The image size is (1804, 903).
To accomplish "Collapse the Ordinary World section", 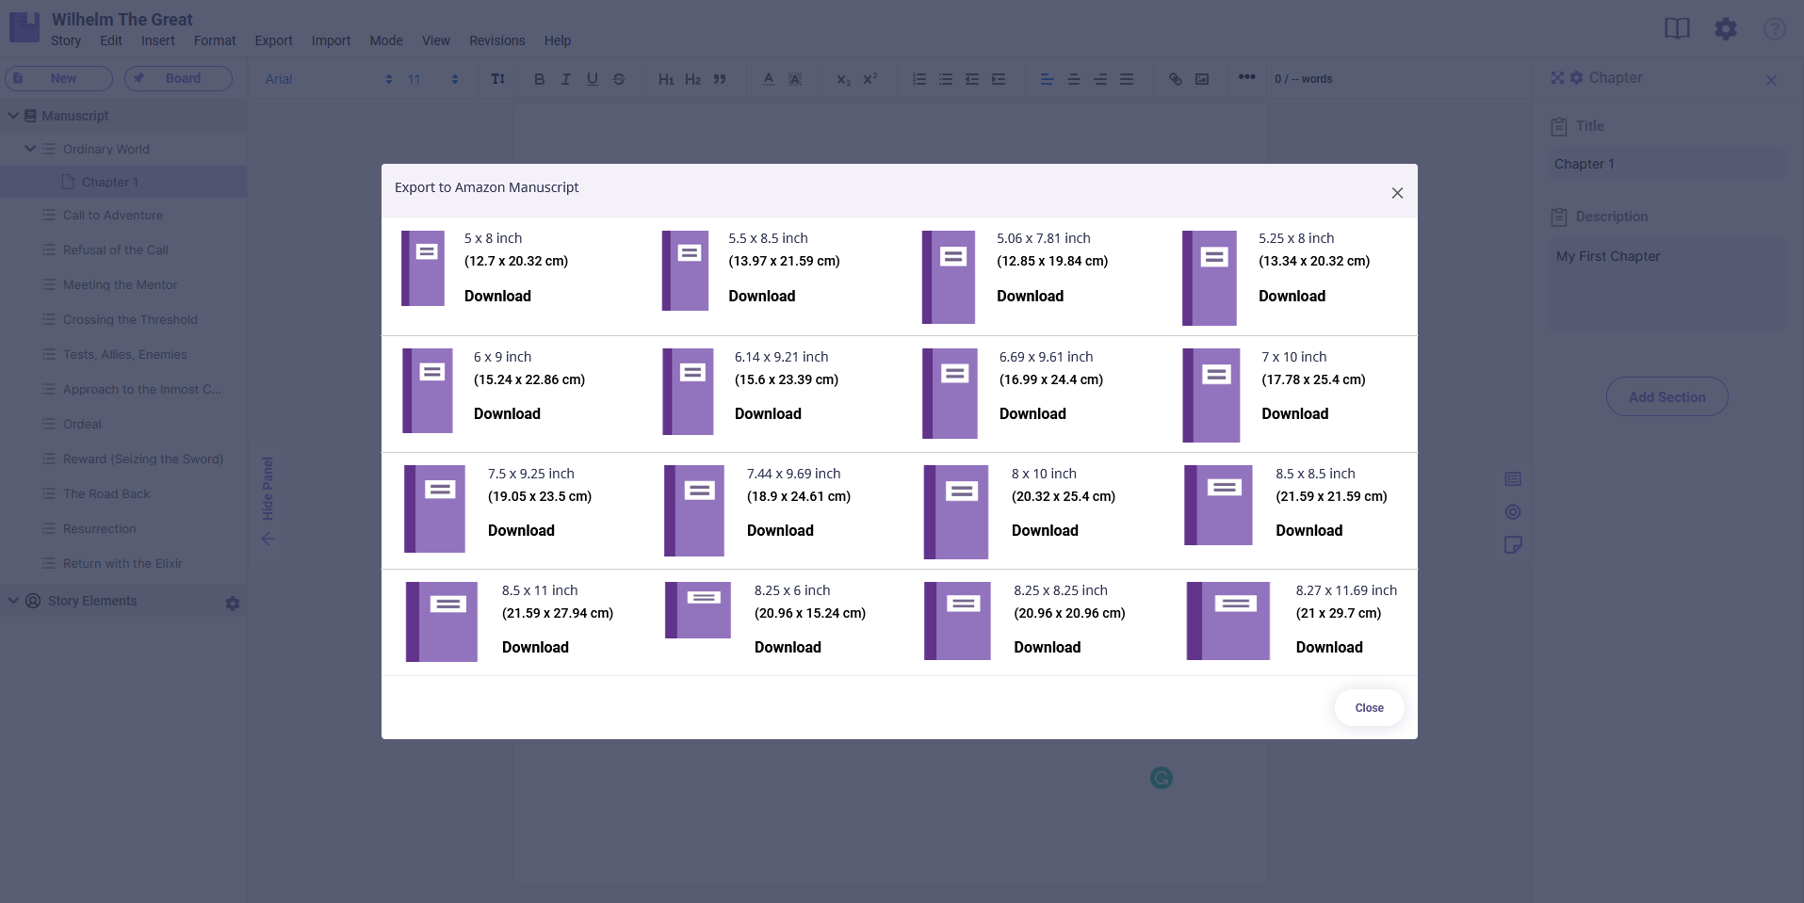I will pos(30,149).
